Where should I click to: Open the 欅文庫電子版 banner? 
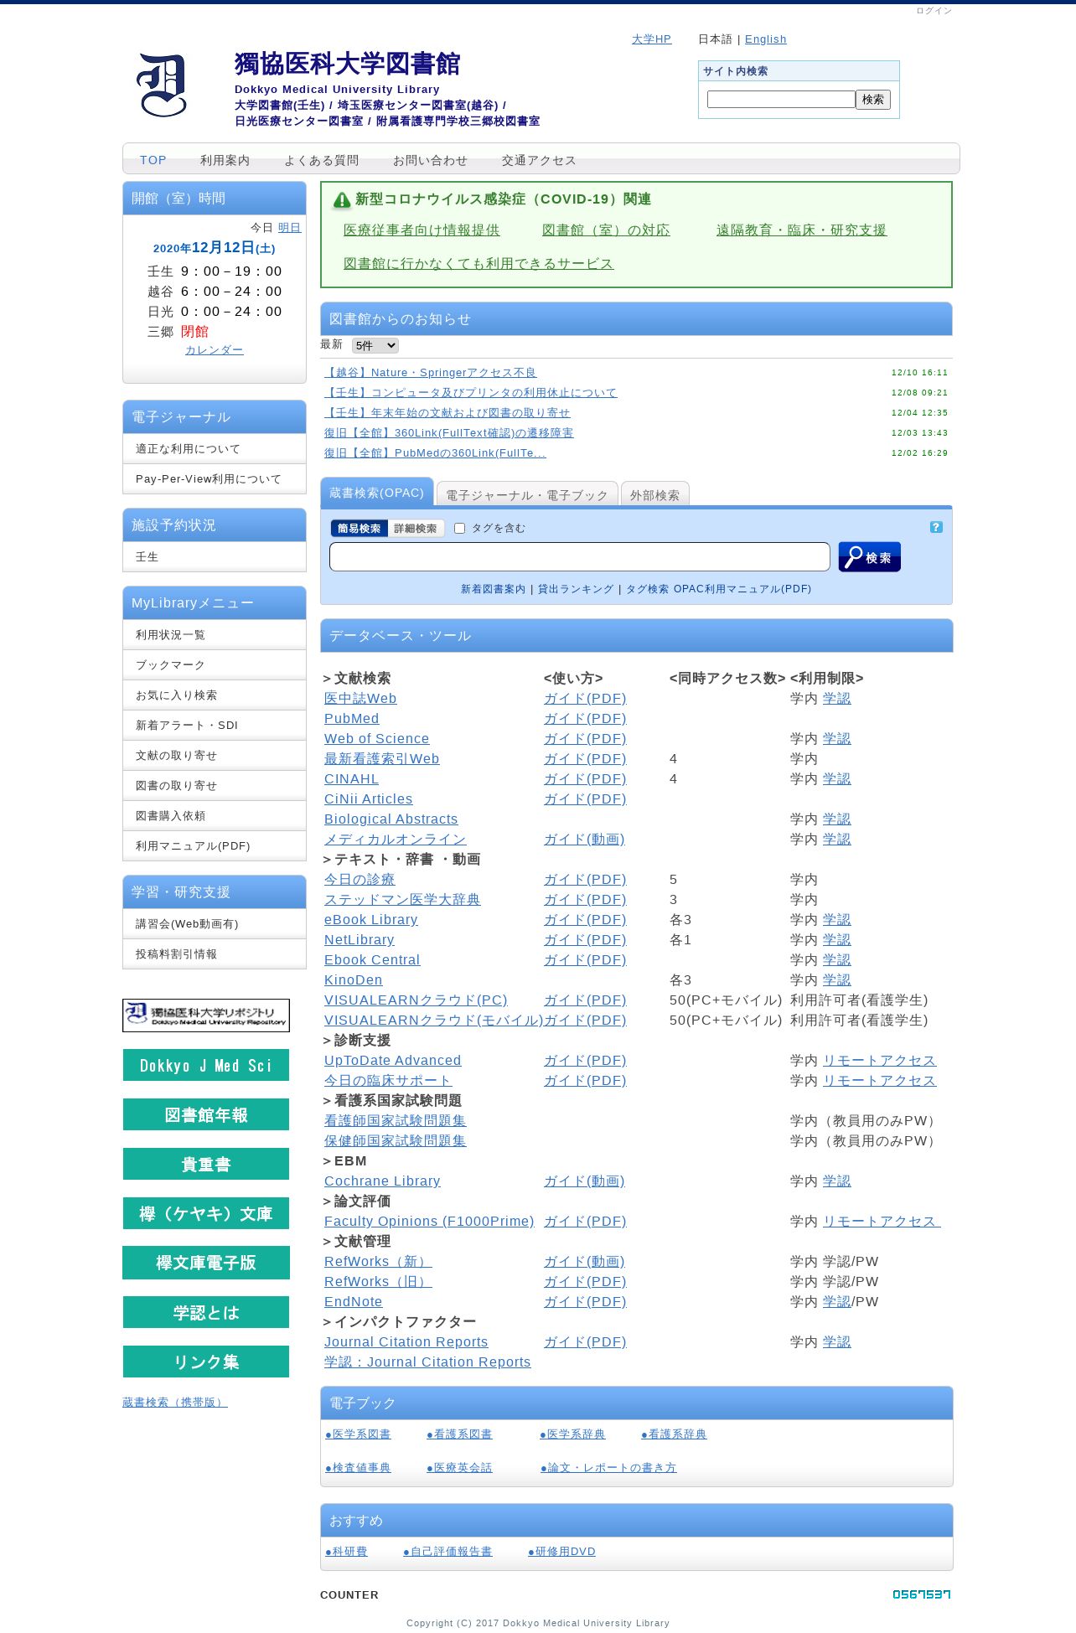tap(206, 1263)
